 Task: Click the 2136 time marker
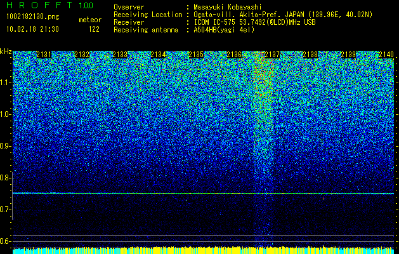click(234, 55)
